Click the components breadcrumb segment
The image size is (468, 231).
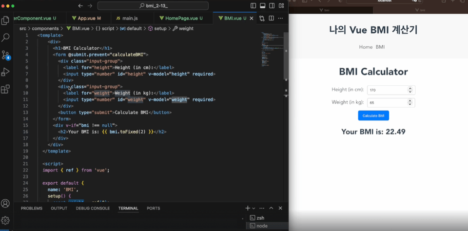click(x=45, y=29)
